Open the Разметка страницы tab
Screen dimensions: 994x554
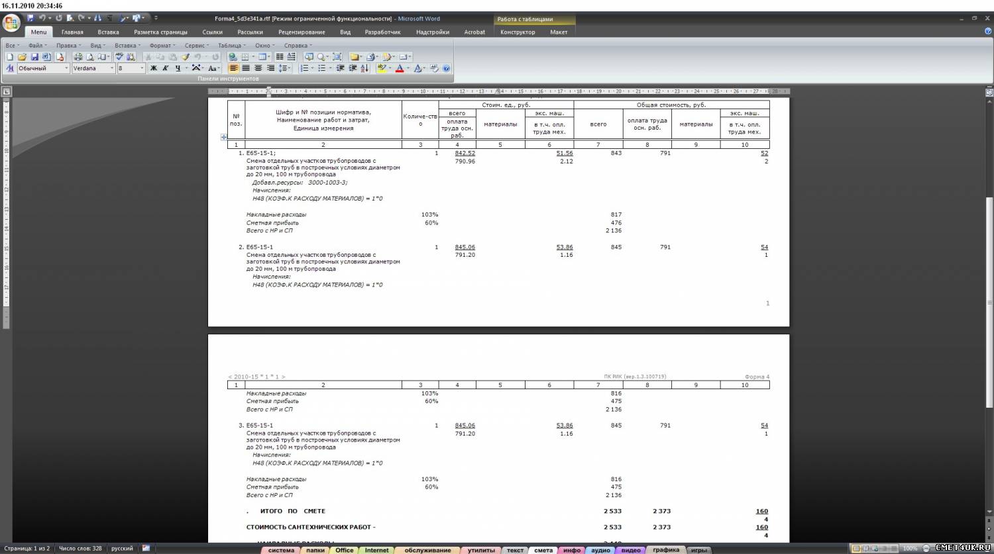(x=160, y=32)
